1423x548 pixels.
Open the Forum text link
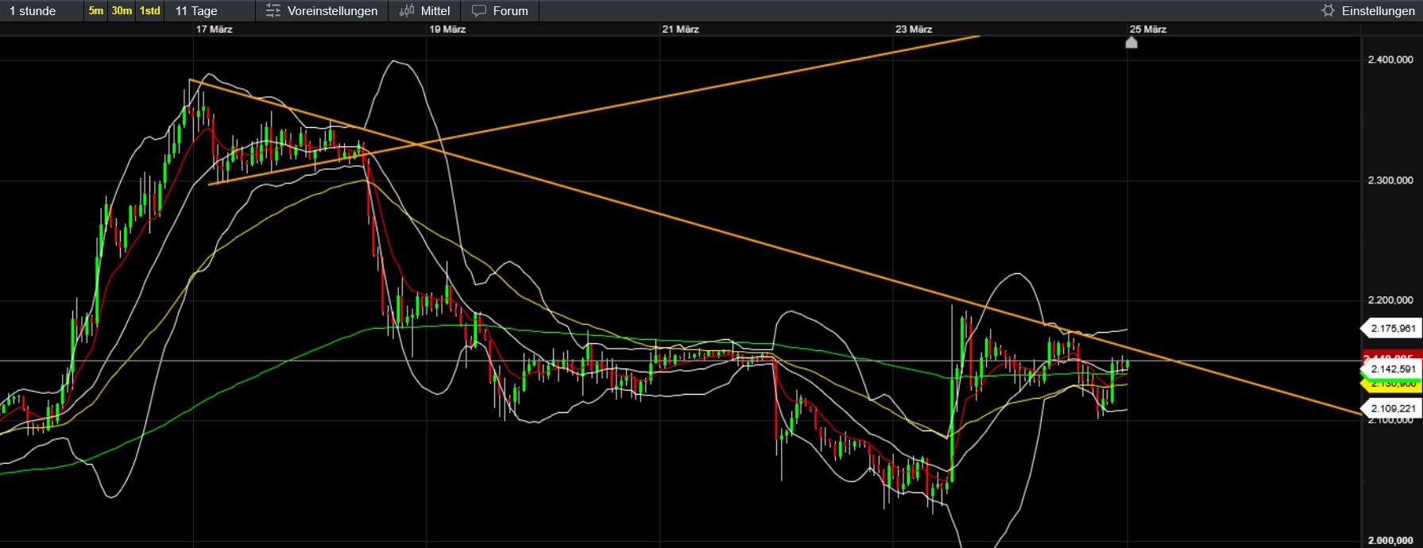click(510, 11)
